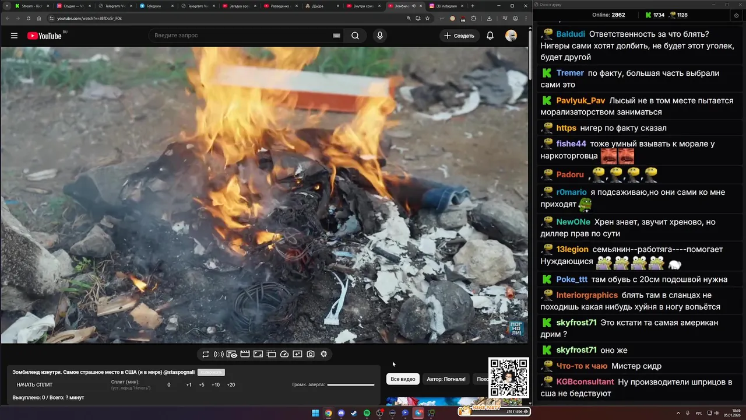746x420 pixels.
Task: Start voice search with the microphone
Action: coord(380,36)
